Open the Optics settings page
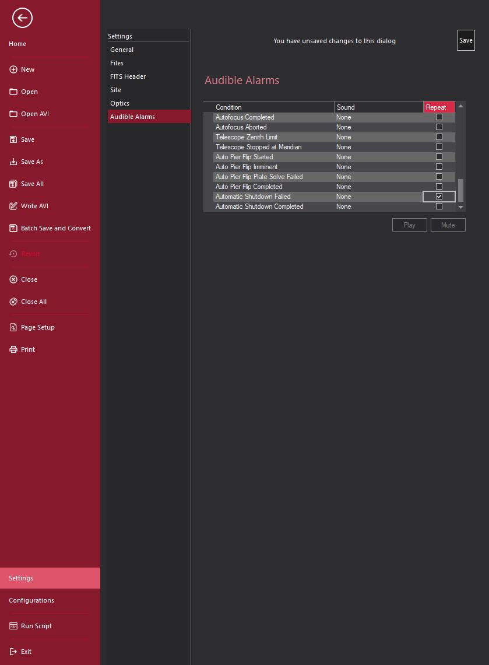 [120, 103]
